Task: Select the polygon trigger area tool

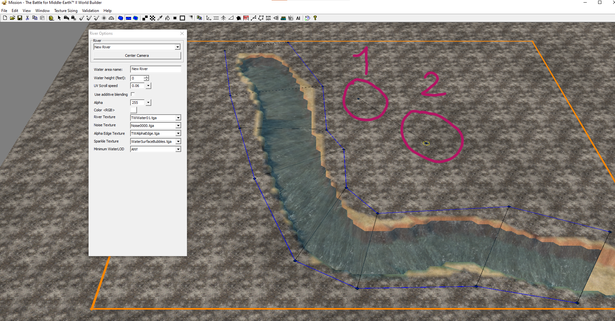Action: coord(261,18)
